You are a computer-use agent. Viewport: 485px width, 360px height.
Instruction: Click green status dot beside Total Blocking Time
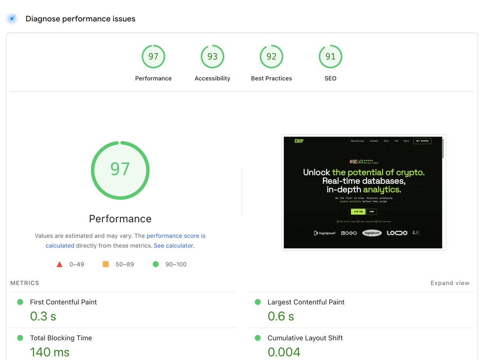pos(20,338)
